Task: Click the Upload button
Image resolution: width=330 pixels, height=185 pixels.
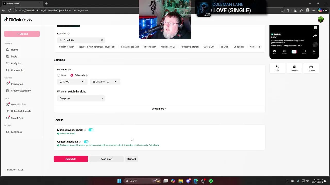Action: (x=22, y=34)
